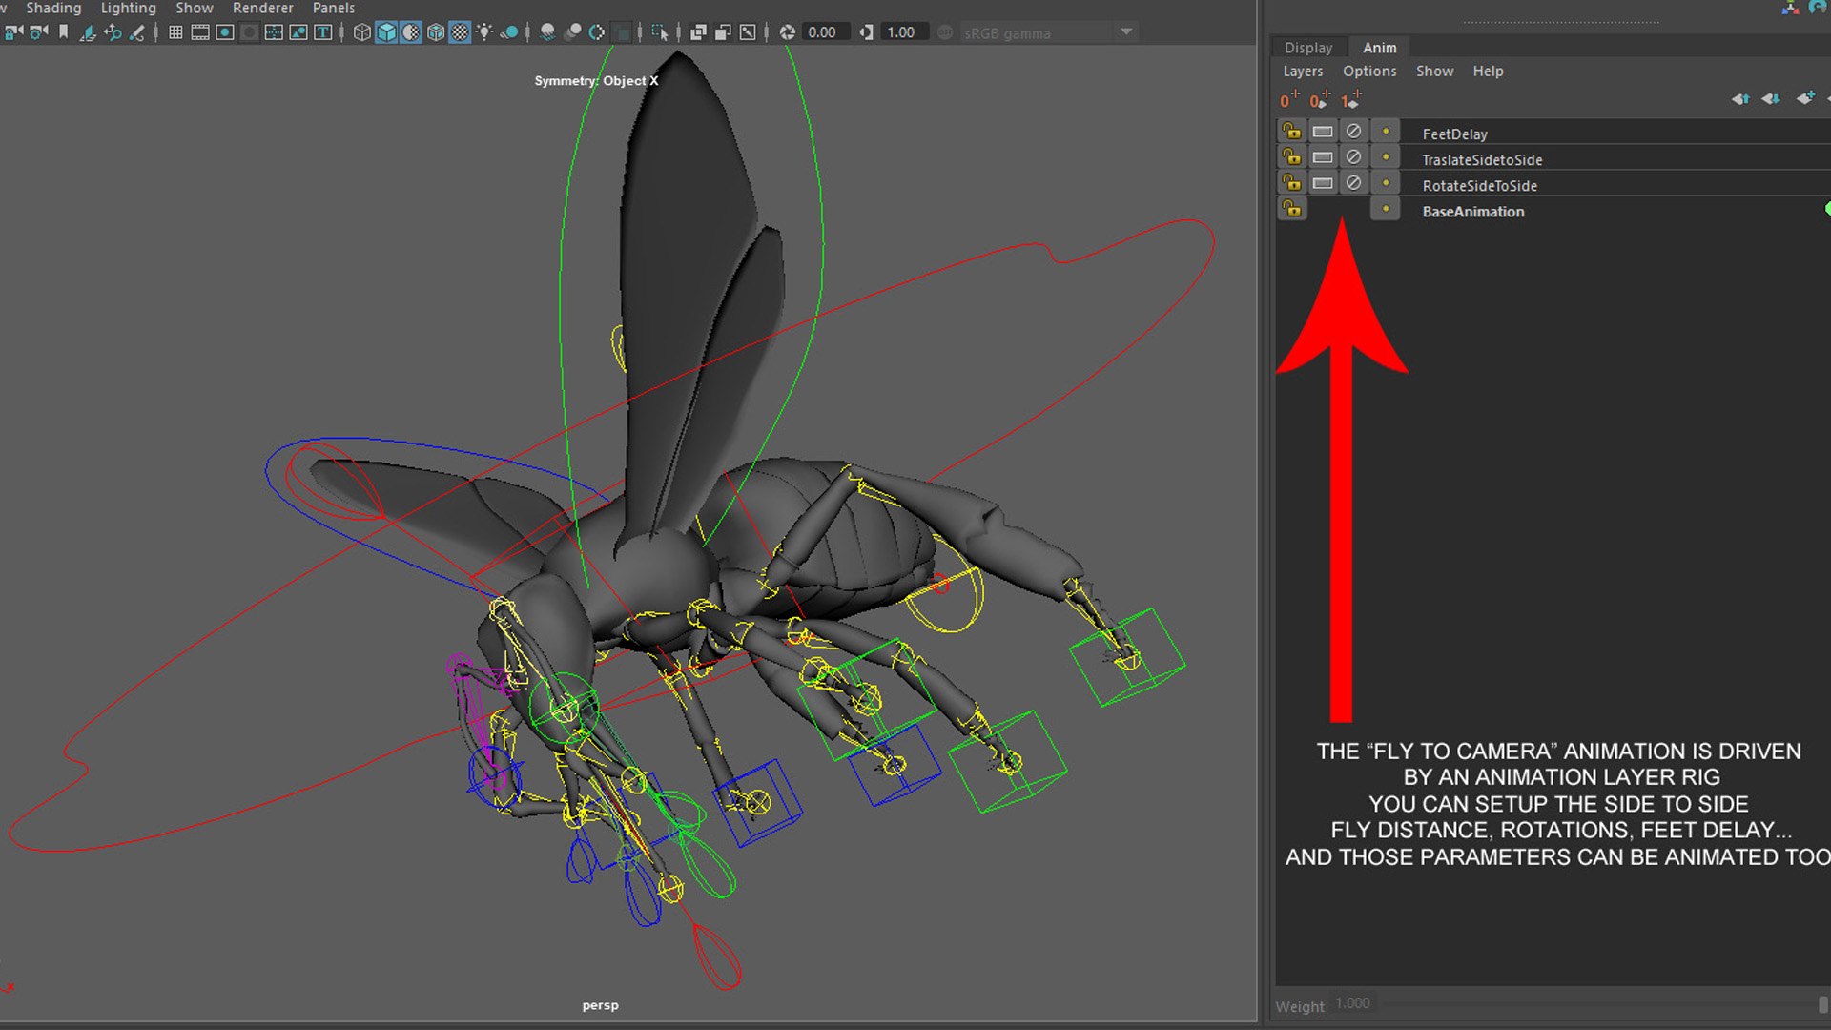Click the grease pencil icon
The height and width of the screenshot is (1030, 1831).
coord(137,32)
